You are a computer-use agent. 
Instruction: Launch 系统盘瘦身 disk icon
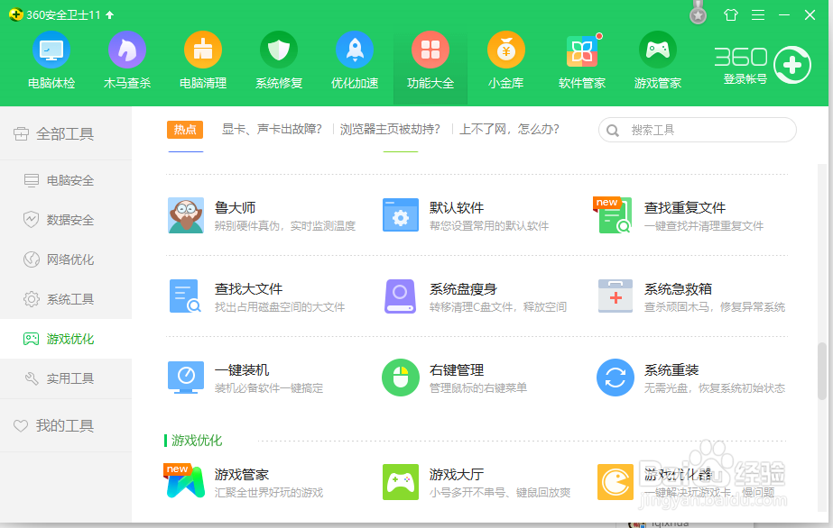[400, 296]
